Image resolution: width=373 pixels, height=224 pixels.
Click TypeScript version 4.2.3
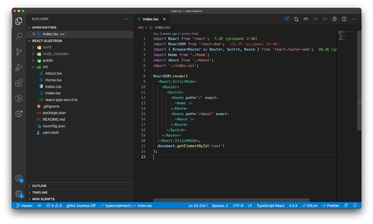[x=293, y=206]
